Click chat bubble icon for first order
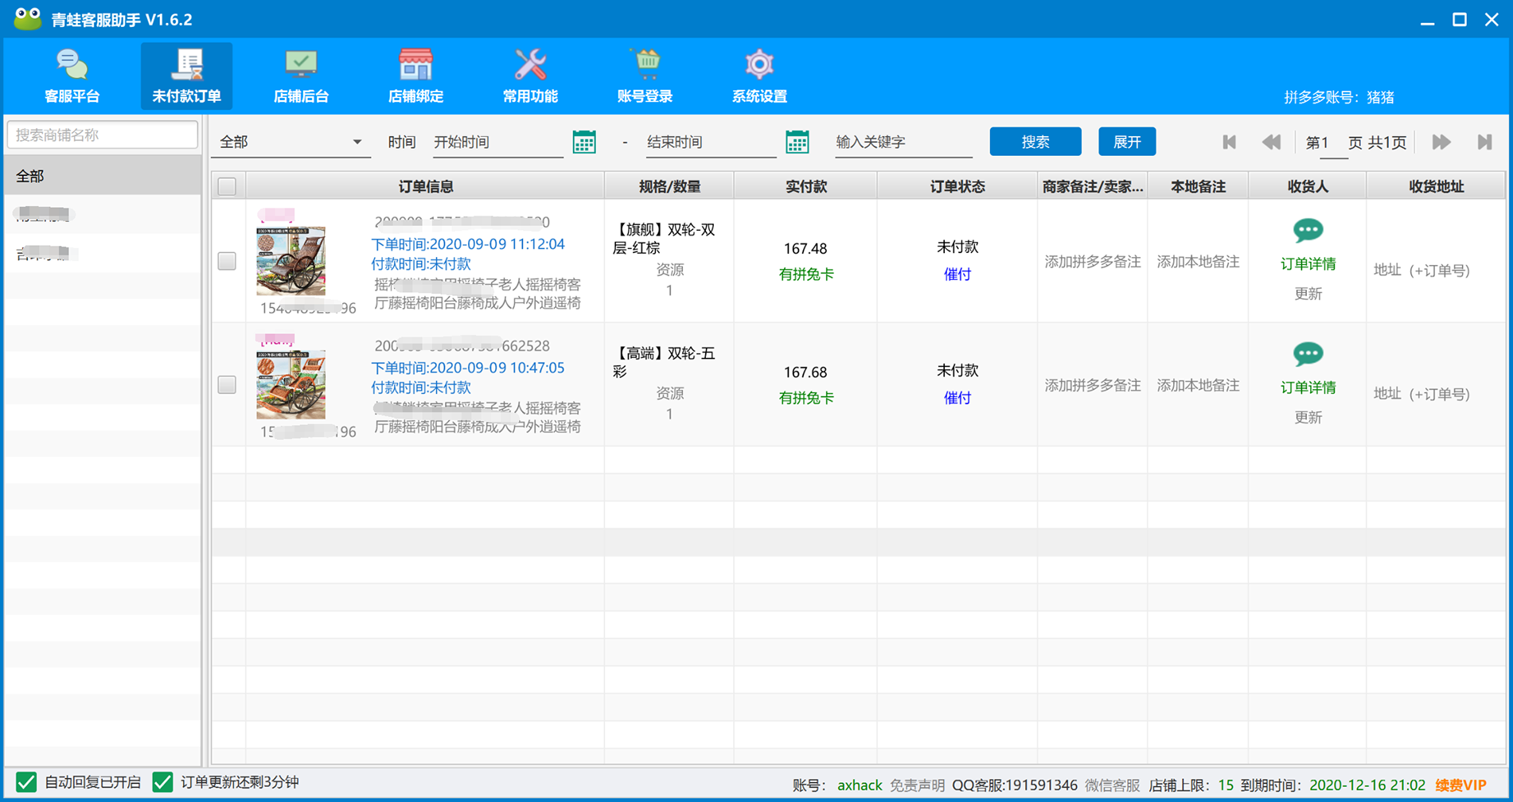 pos(1308,232)
